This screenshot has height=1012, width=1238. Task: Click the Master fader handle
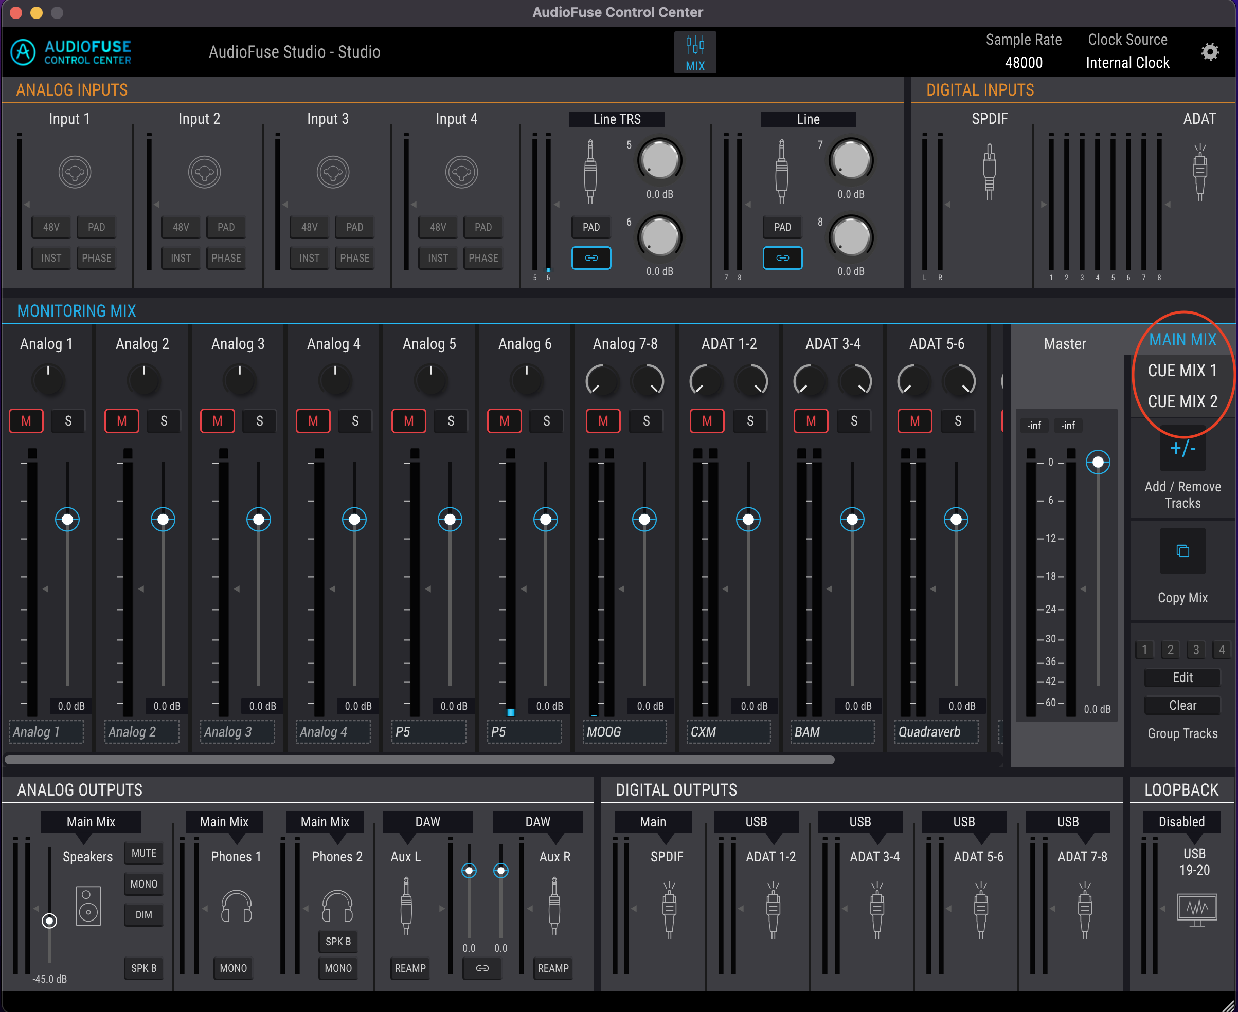coord(1098,462)
